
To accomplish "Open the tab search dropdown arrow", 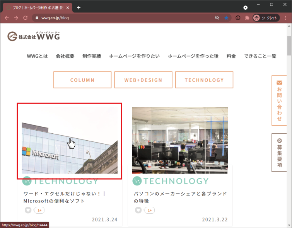I will point(245,7).
